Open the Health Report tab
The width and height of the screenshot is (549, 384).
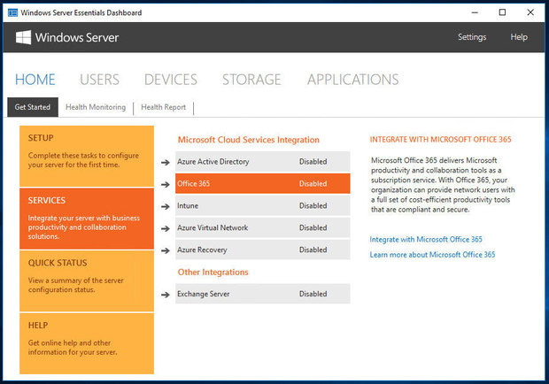point(164,107)
